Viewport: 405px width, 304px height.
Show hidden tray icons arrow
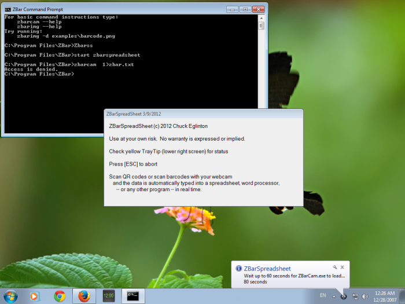[334, 296]
